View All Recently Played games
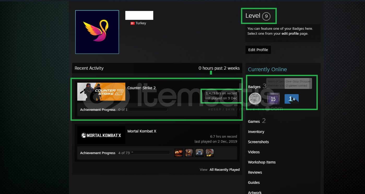 (225, 169)
